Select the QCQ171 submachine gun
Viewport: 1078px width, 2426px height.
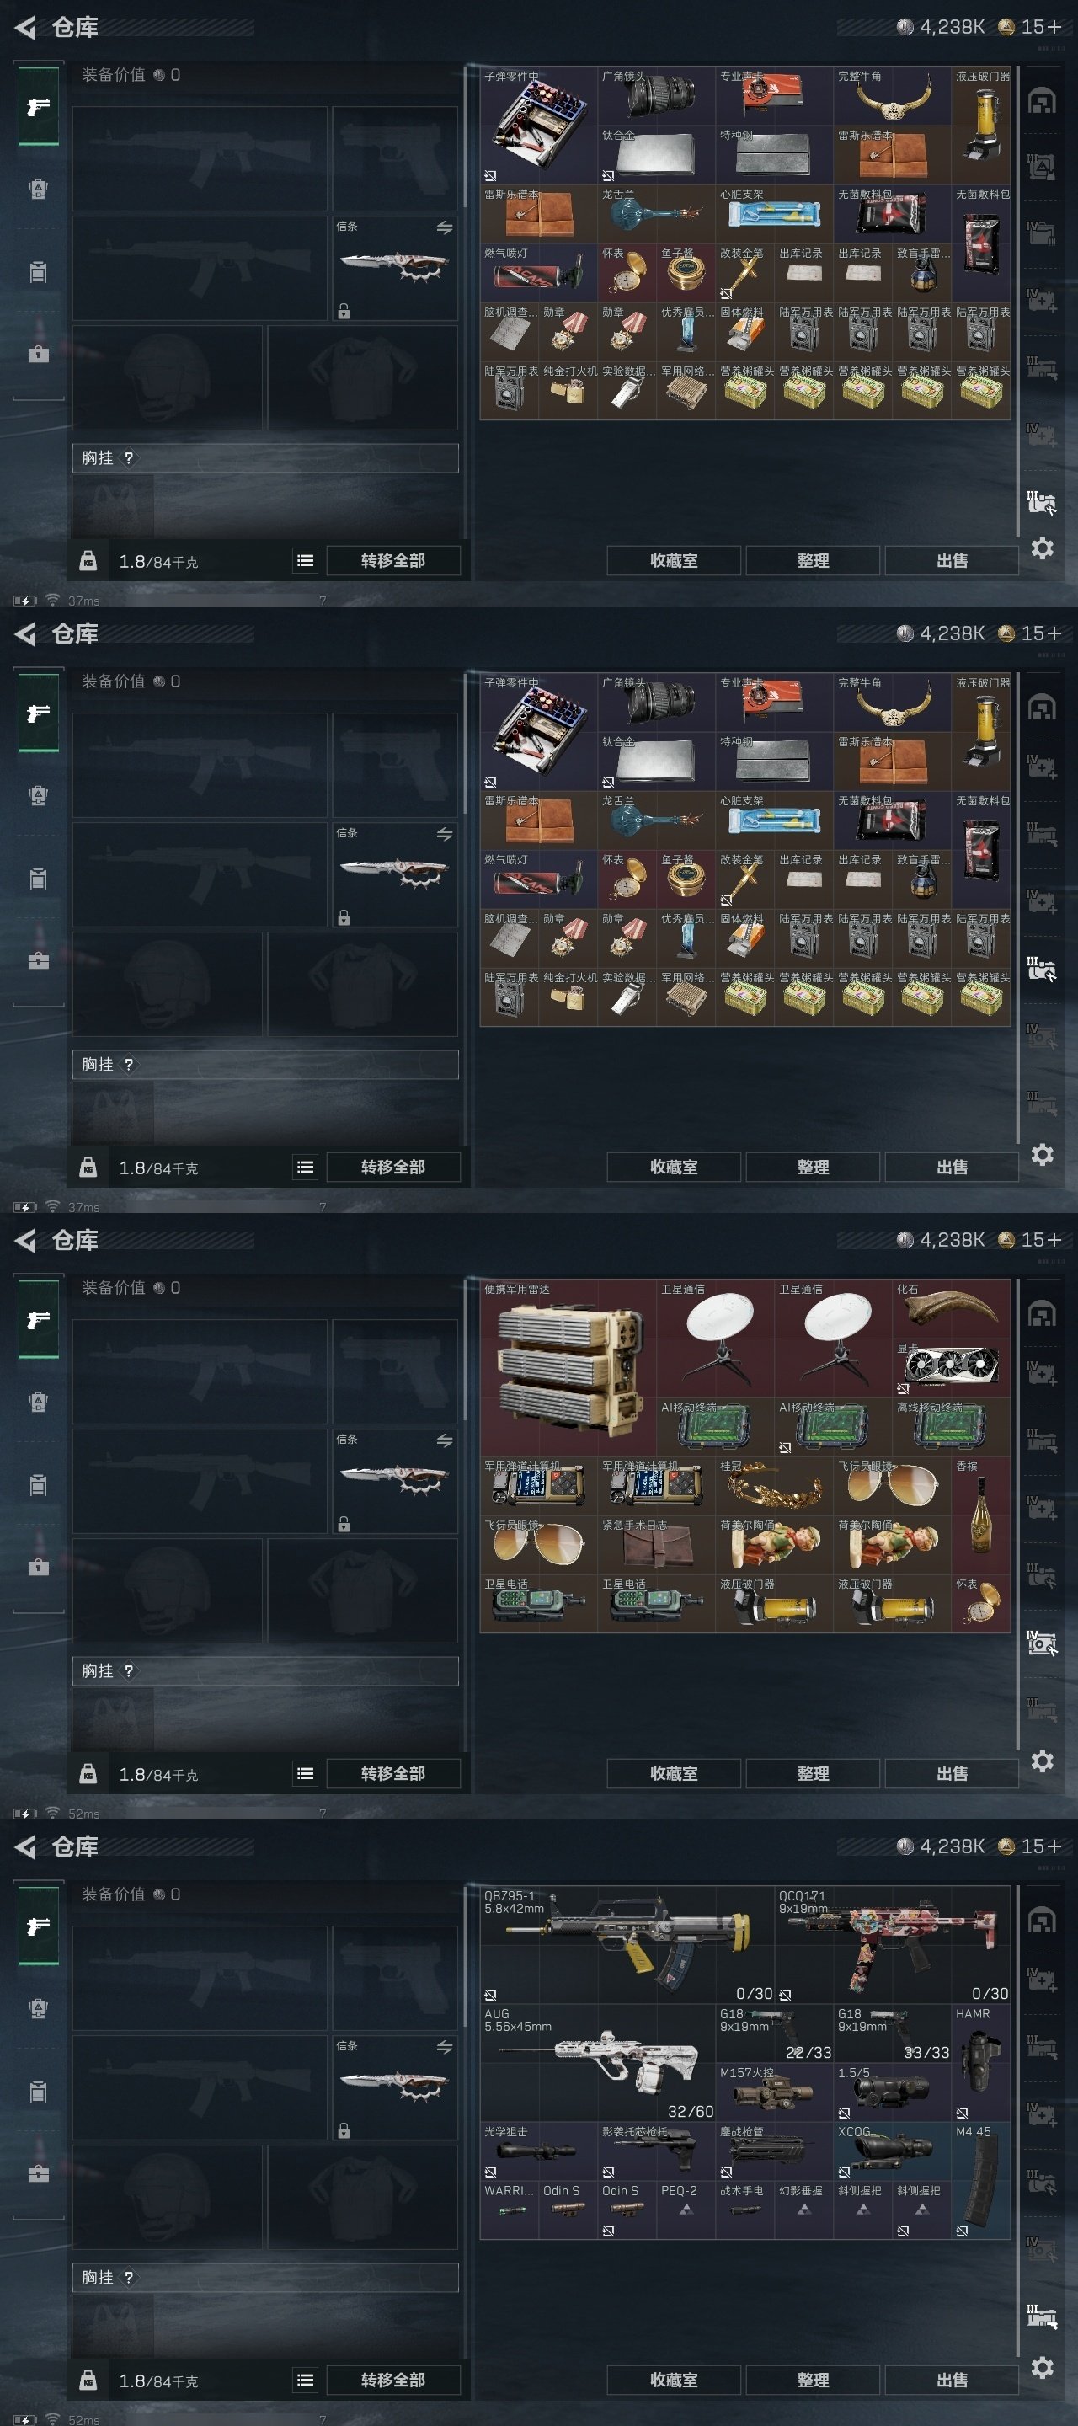tap(893, 1944)
